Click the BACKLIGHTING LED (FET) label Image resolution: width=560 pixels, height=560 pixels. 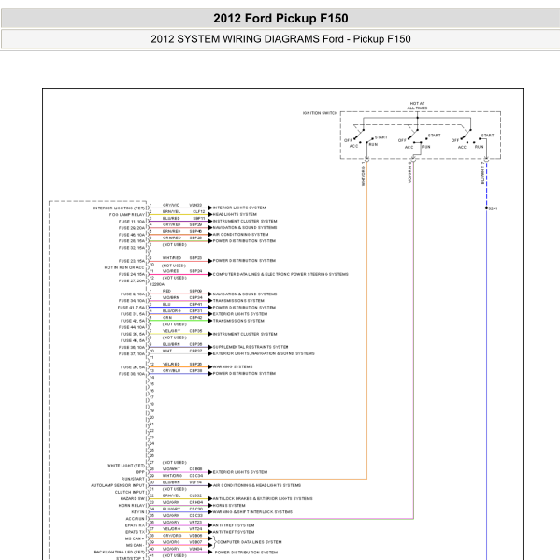[120, 553]
